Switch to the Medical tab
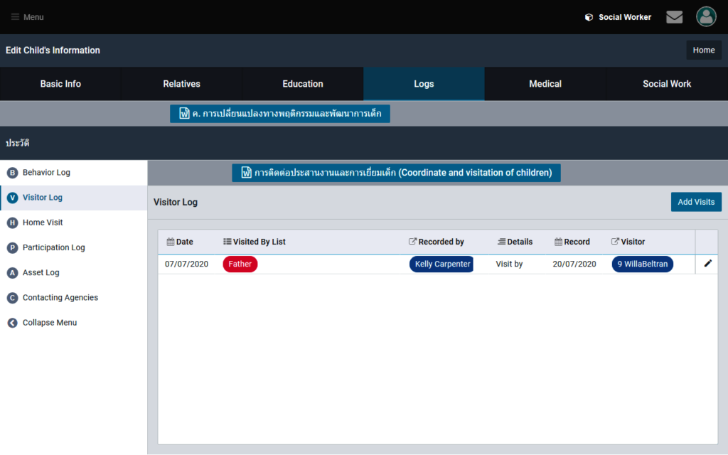This screenshot has width=728, height=455. pyautogui.click(x=545, y=84)
